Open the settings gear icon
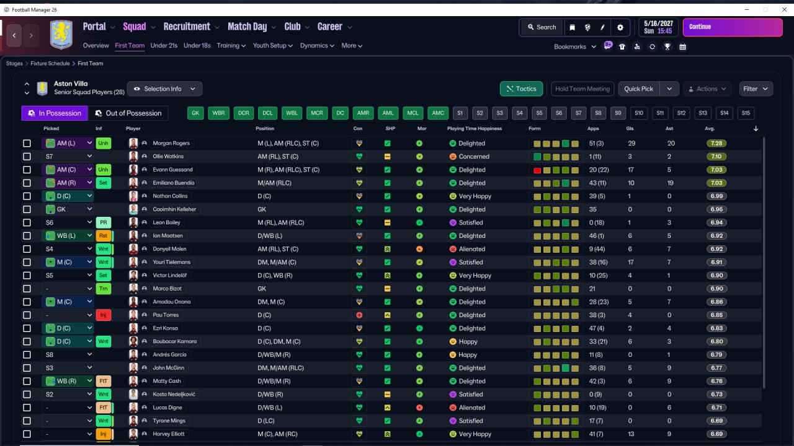Viewport: 794px width, 446px height. tap(620, 27)
